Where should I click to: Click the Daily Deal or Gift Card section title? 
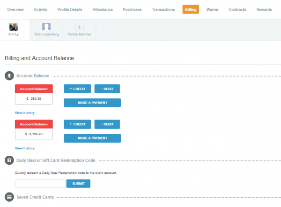point(56,160)
